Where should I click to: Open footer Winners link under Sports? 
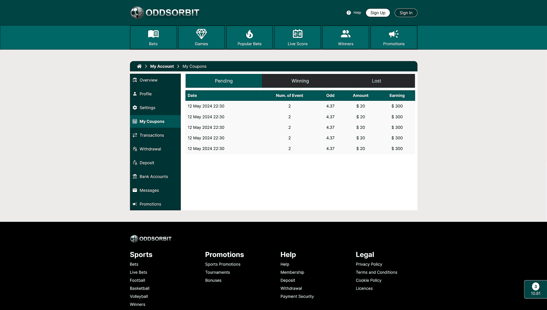138,305
